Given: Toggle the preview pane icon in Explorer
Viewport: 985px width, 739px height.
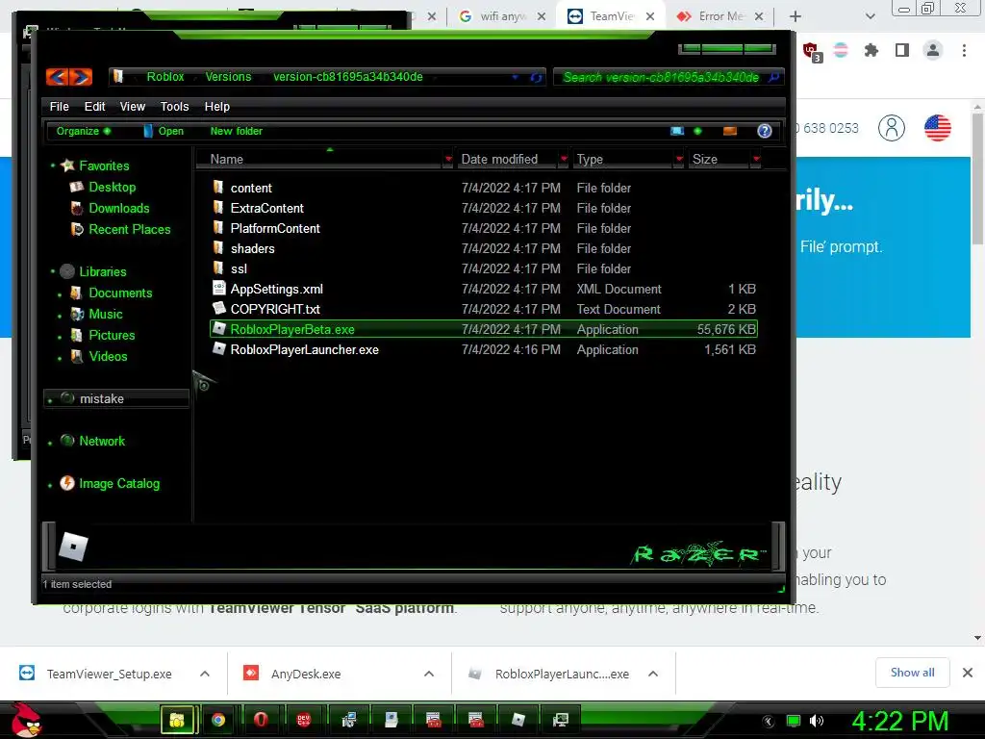Looking at the screenshot, I should click(x=730, y=131).
